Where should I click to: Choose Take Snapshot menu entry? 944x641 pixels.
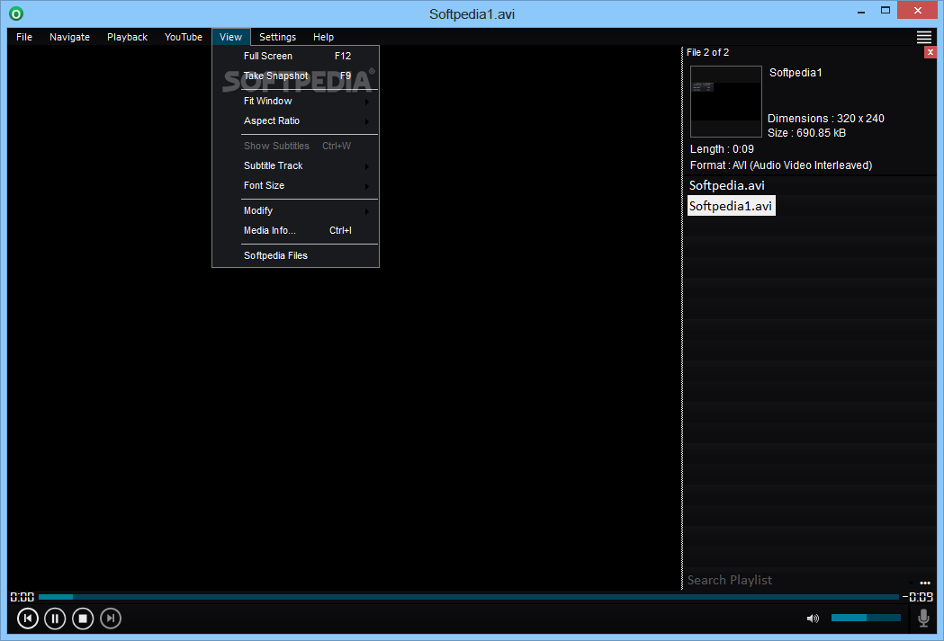tap(295, 76)
